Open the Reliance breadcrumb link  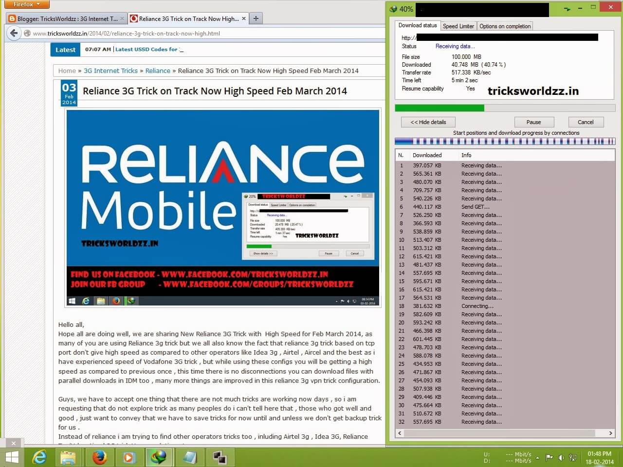158,71
